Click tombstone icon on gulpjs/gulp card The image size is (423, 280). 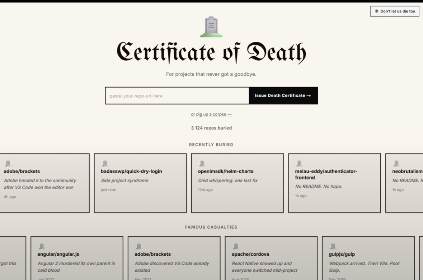(x=333, y=246)
